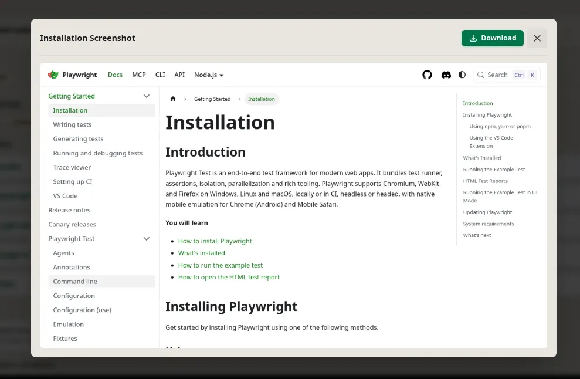580x379 pixels.
Task: Jump to Using the VS Code Extension
Action: [491, 142]
